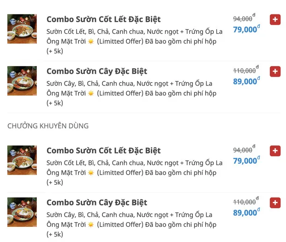Open the first-listed Combo Sườn Cốt Lết Đặc Biệt title
This screenshot has width=286, height=242.
click(x=103, y=19)
